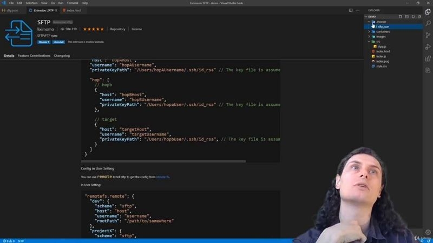Open the Run menu
Image resolution: width=433 pixels, height=243 pixels.
point(61,3)
